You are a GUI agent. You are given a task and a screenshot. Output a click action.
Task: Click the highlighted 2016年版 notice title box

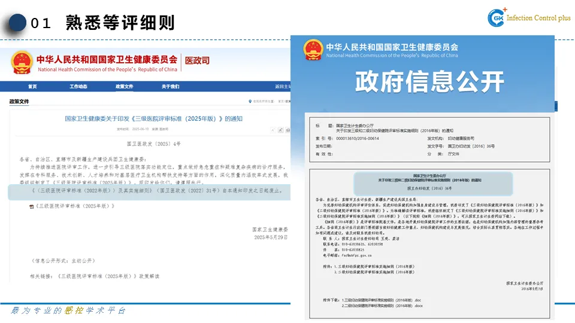coord(433,184)
